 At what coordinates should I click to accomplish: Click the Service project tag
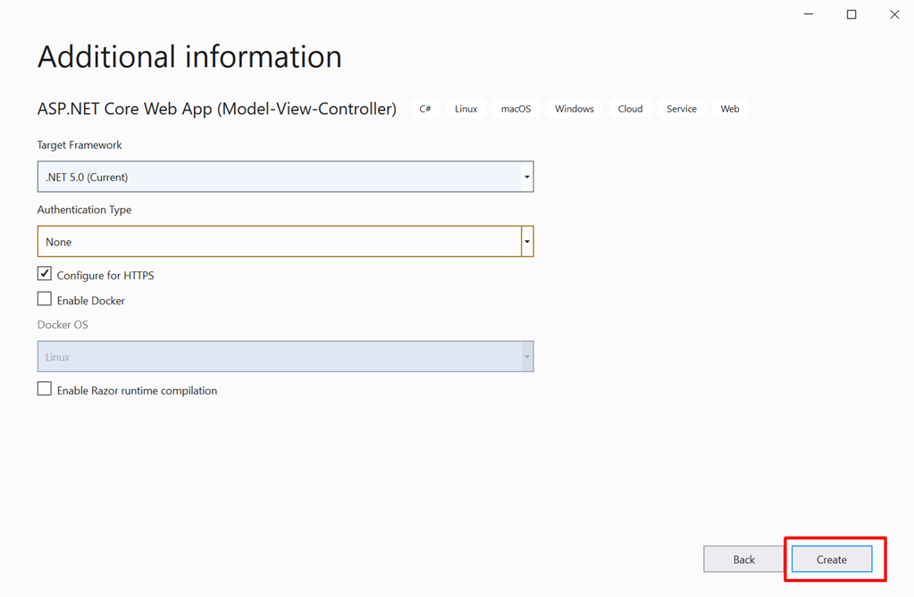pyautogui.click(x=681, y=108)
